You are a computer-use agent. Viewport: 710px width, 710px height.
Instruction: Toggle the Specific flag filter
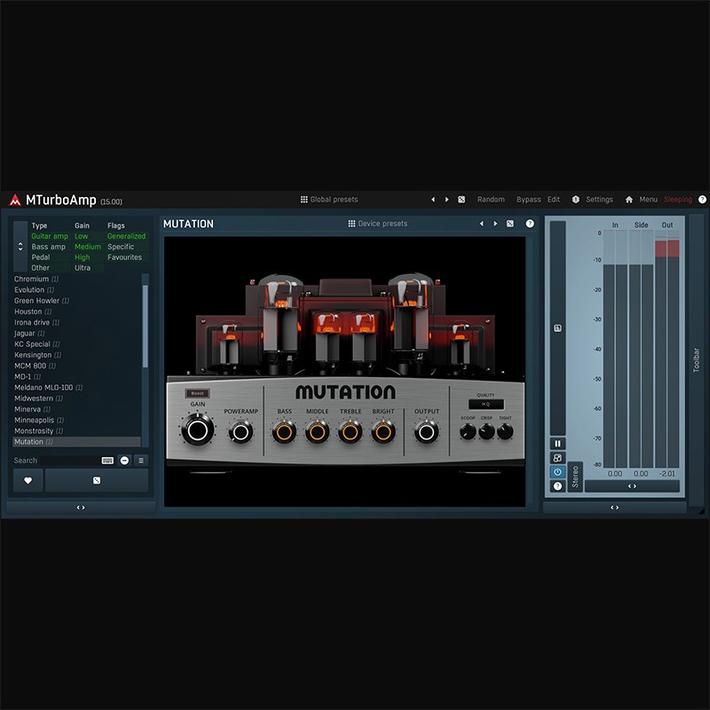click(x=121, y=247)
